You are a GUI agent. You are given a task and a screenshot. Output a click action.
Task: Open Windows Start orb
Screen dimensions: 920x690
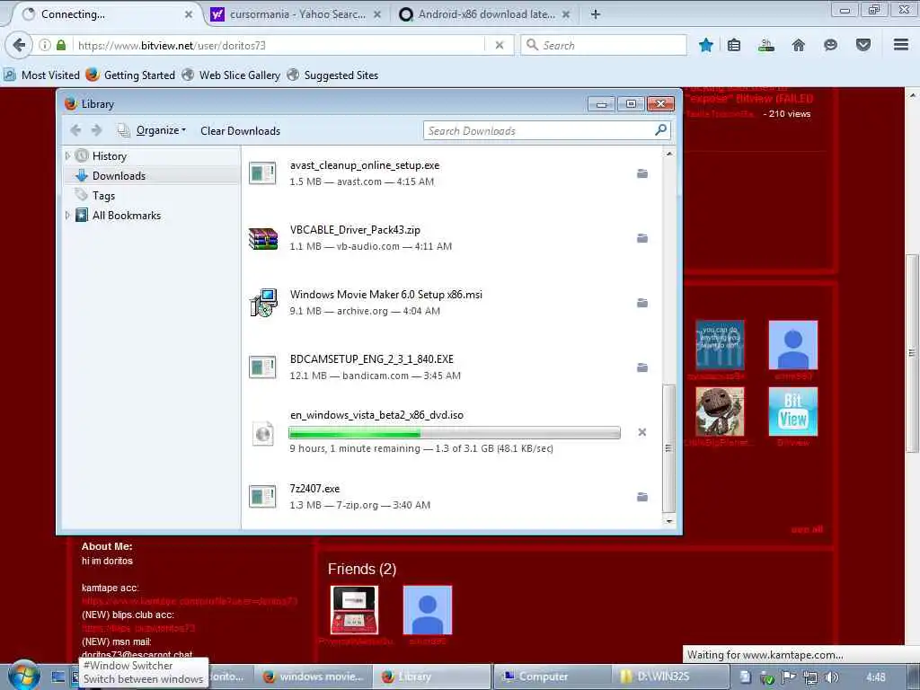[x=23, y=676]
